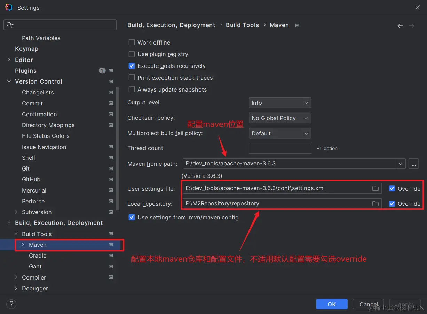Click the Cancel button
The width and height of the screenshot is (427, 314).
point(368,304)
